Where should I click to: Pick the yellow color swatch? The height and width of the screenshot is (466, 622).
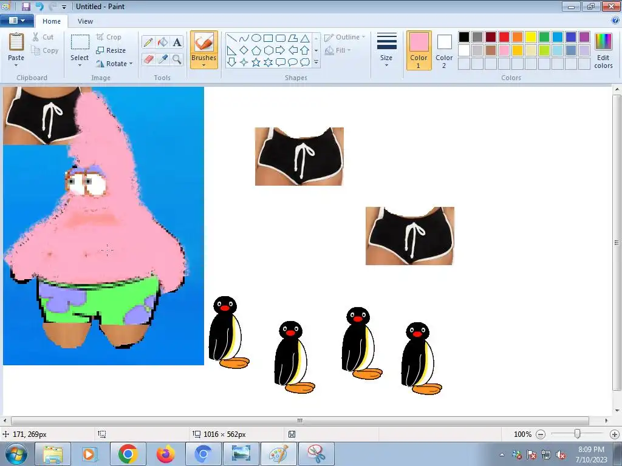531,37
